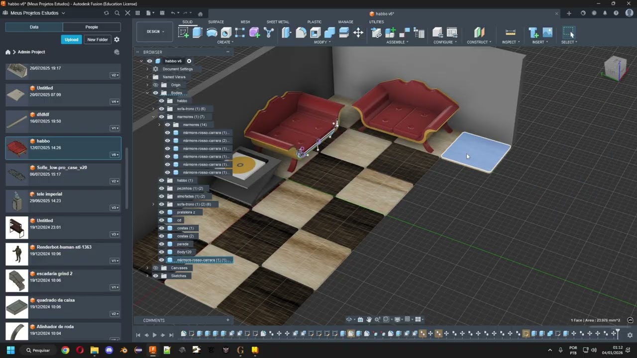Collapse the marmores (1) (7) folder
Image resolution: width=637 pixels, height=358 pixels.
pyautogui.click(x=153, y=117)
